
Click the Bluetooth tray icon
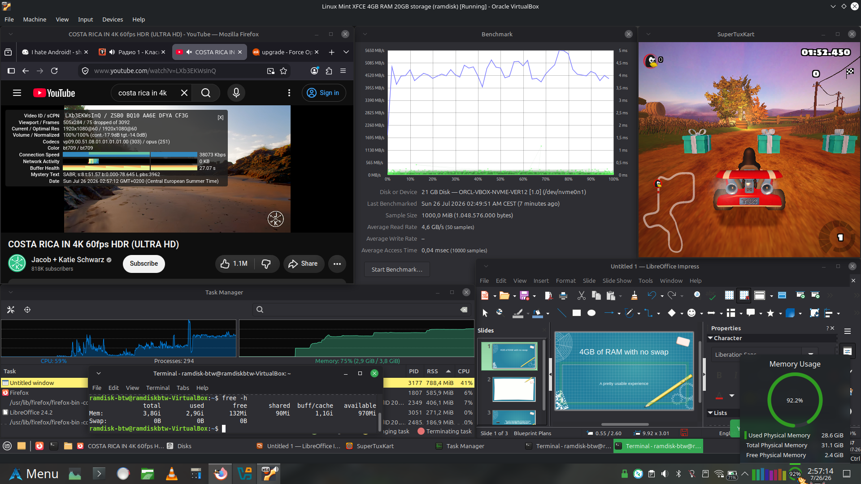coord(678,474)
